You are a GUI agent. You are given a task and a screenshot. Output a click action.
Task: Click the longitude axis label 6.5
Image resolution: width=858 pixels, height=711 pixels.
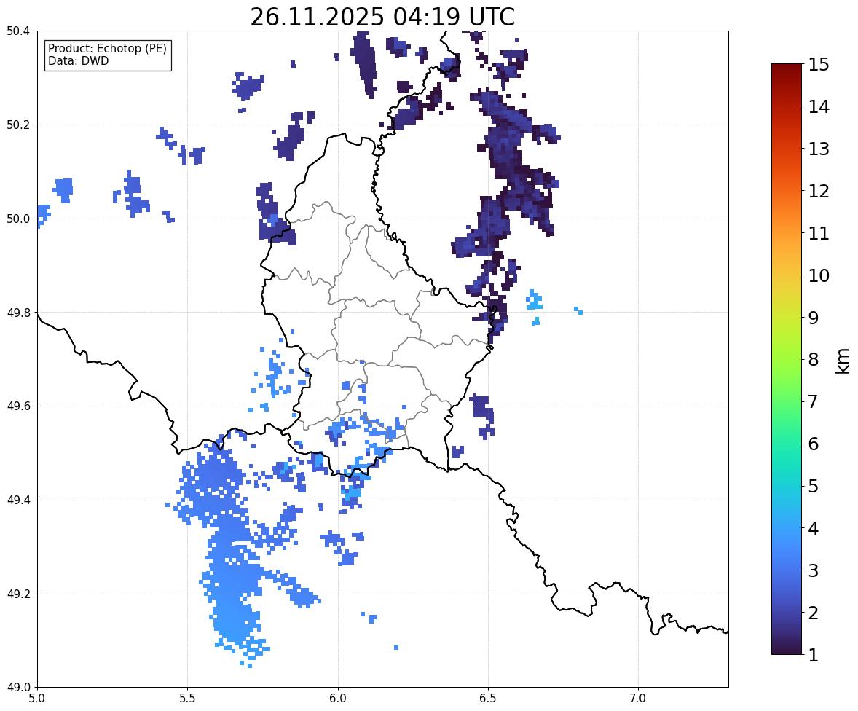pyautogui.click(x=488, y=699)
